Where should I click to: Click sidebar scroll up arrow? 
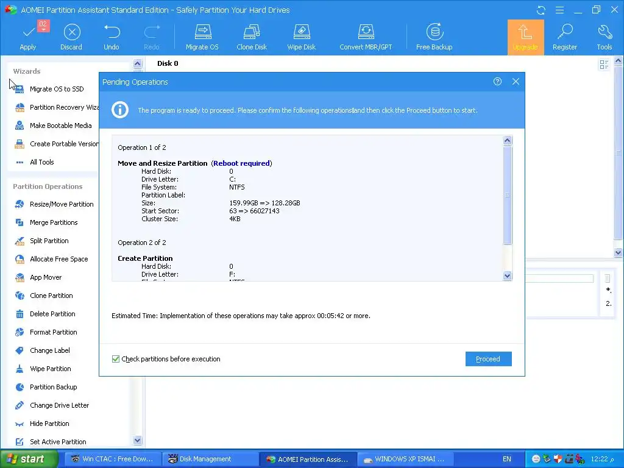(x=137, y=63)
